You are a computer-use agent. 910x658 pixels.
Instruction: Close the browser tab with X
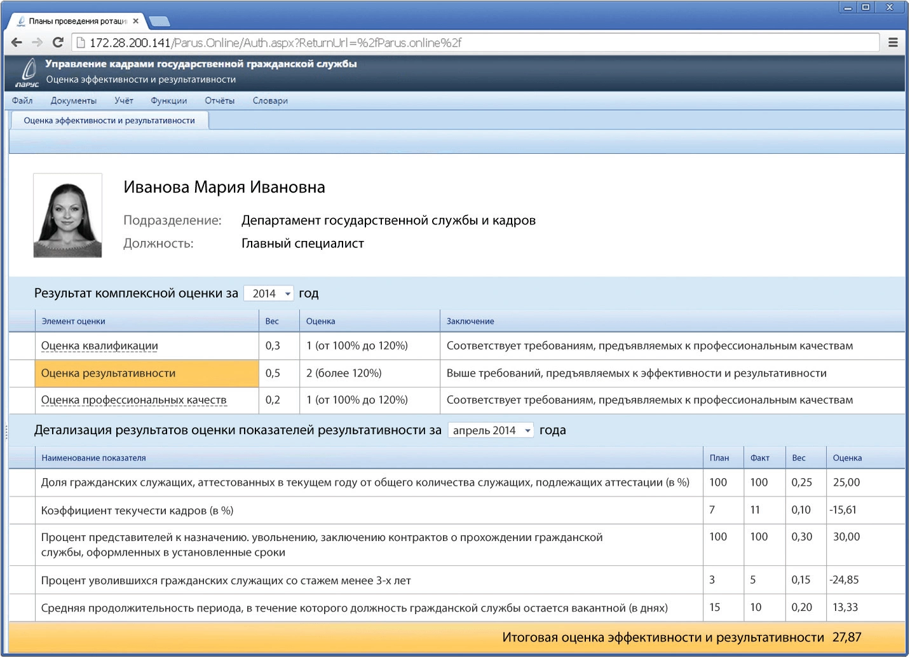(x=135, y=21)
